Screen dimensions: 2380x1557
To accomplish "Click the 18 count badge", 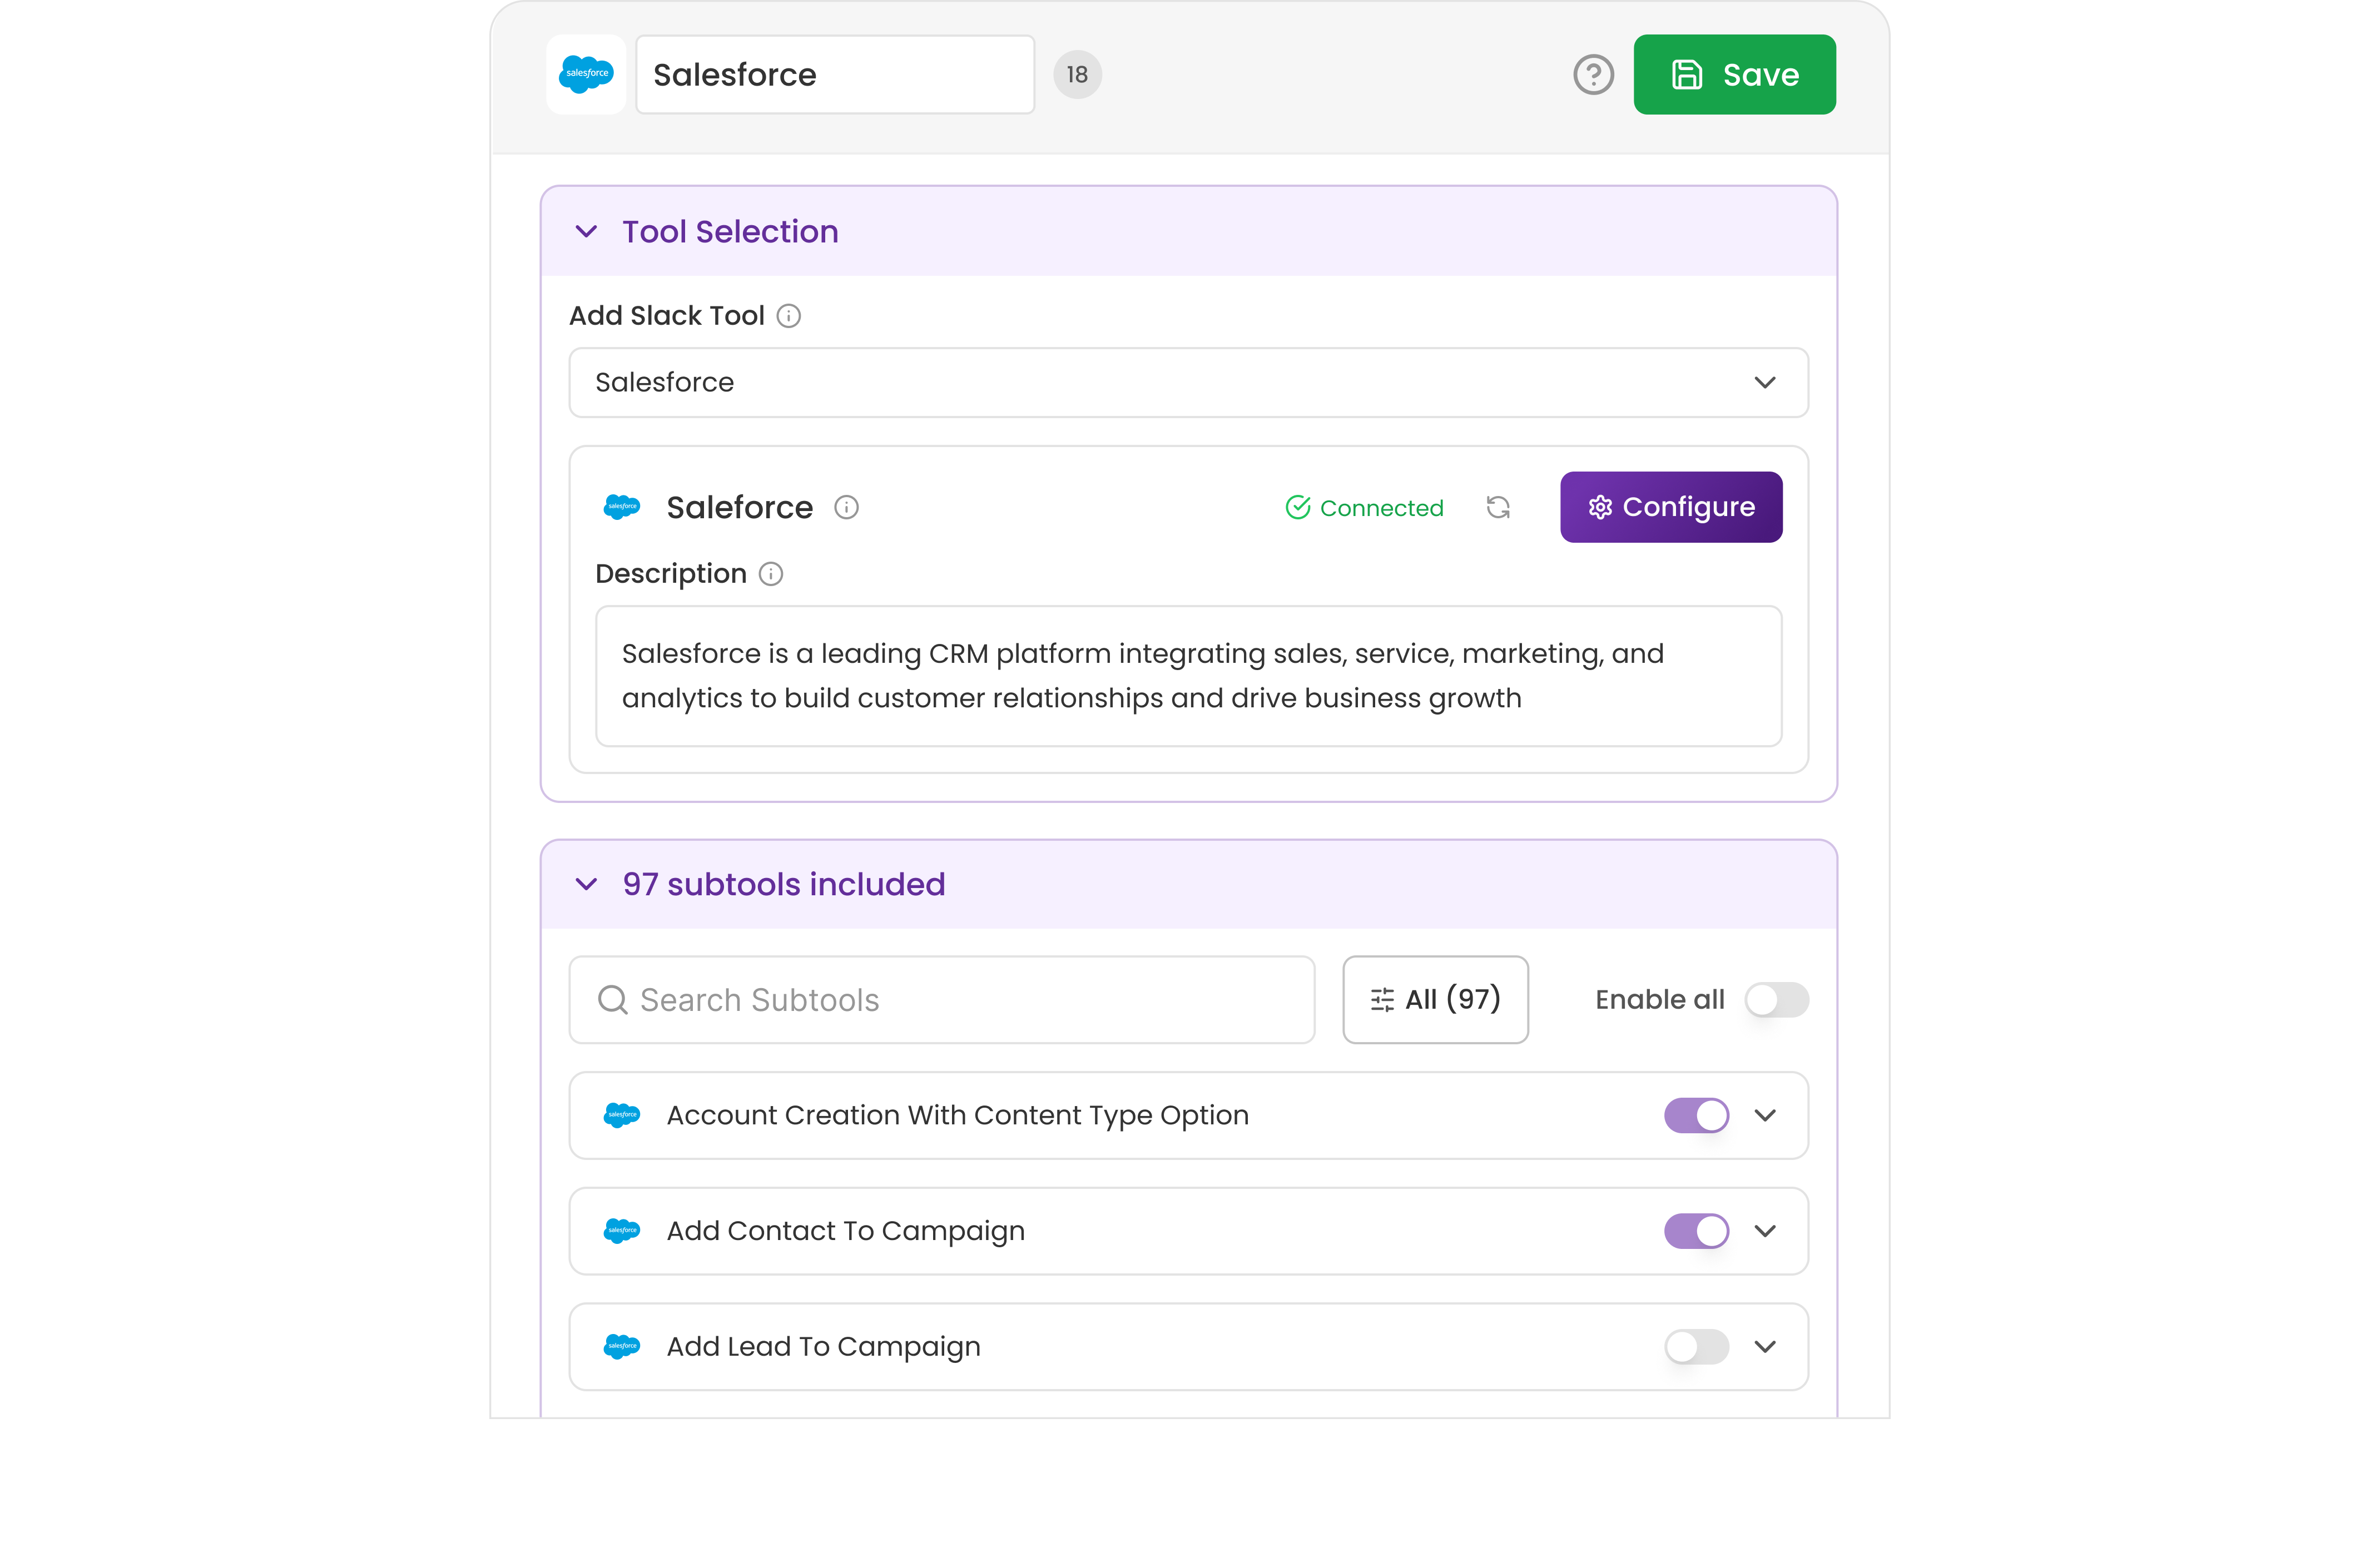I will (x=1076, y=75).
